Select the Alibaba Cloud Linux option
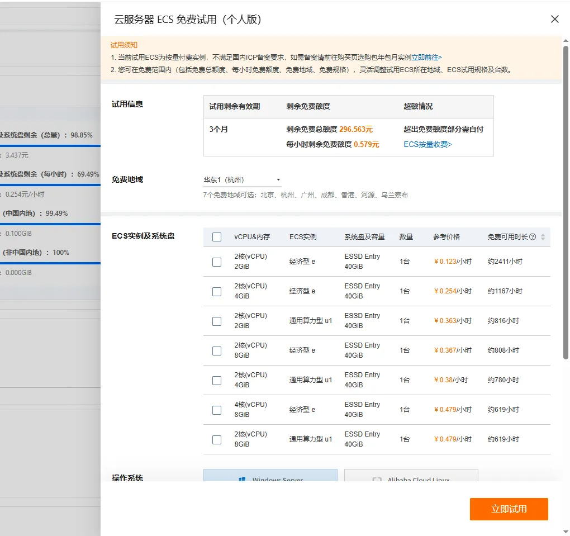The height and width of the screenshot is (536, 570). (x=411, y=475)
